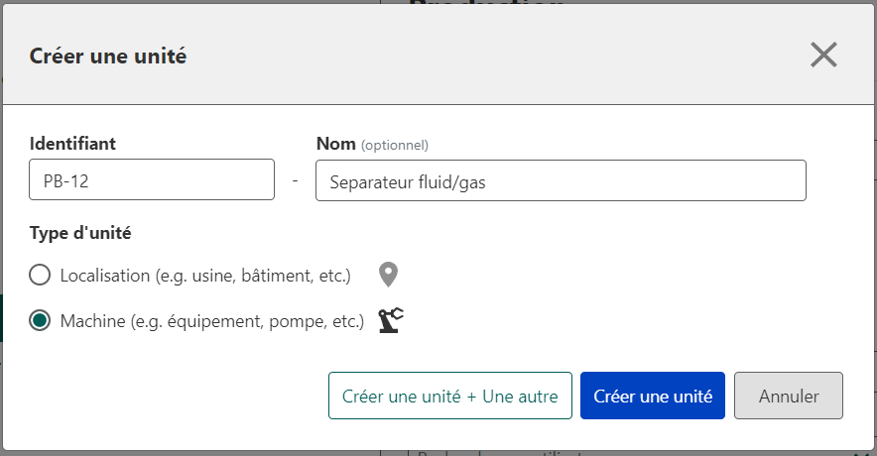
Task: Click the dash between Identifiant and Nom fields
Action: (x=295, y=181)
